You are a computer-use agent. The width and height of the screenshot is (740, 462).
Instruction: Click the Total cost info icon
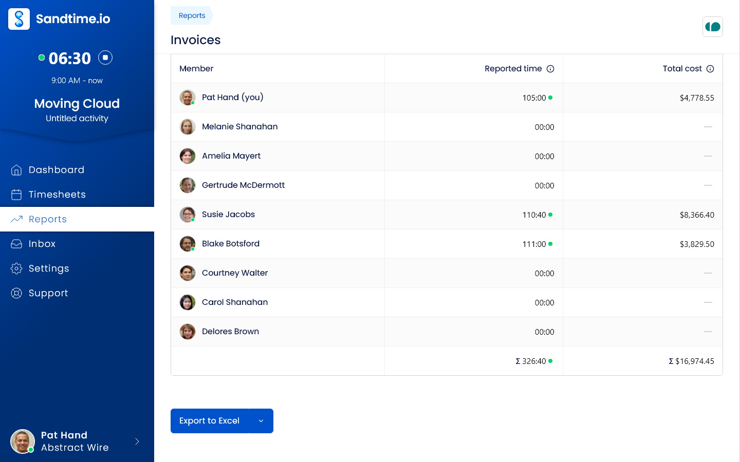click(710, 69)
